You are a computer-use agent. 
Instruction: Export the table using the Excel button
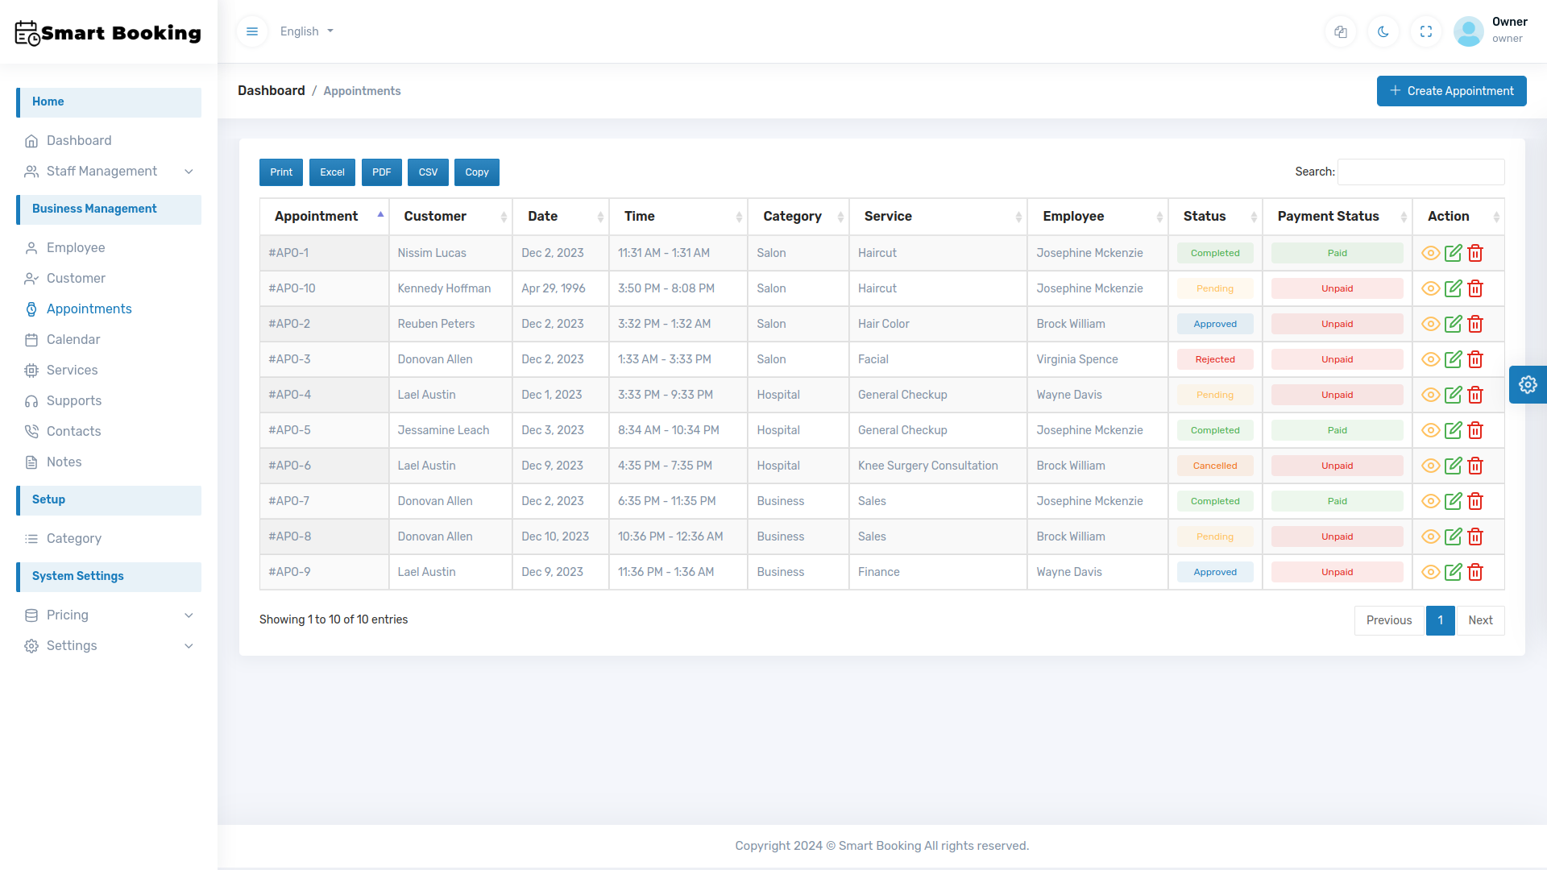(x=332, y=172)
